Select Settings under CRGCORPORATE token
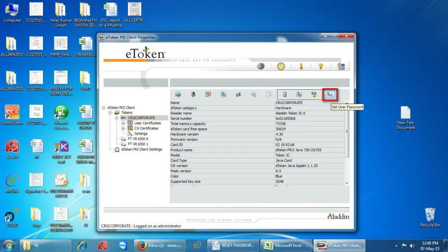Viewport: 448px width, 252px height. [140, 134]
